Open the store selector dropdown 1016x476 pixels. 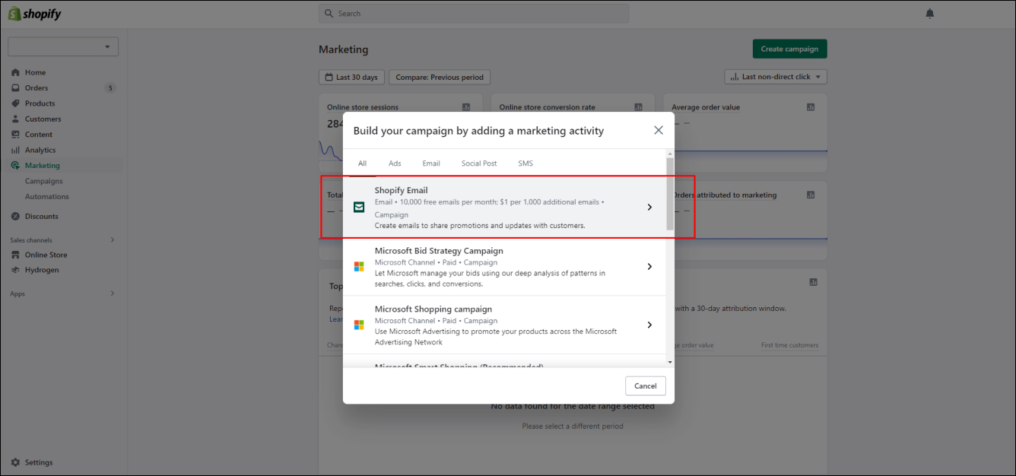coord(63,46)
